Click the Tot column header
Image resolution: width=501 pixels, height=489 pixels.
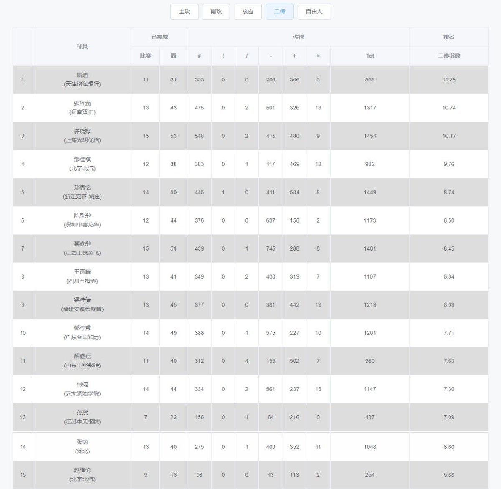370,56
